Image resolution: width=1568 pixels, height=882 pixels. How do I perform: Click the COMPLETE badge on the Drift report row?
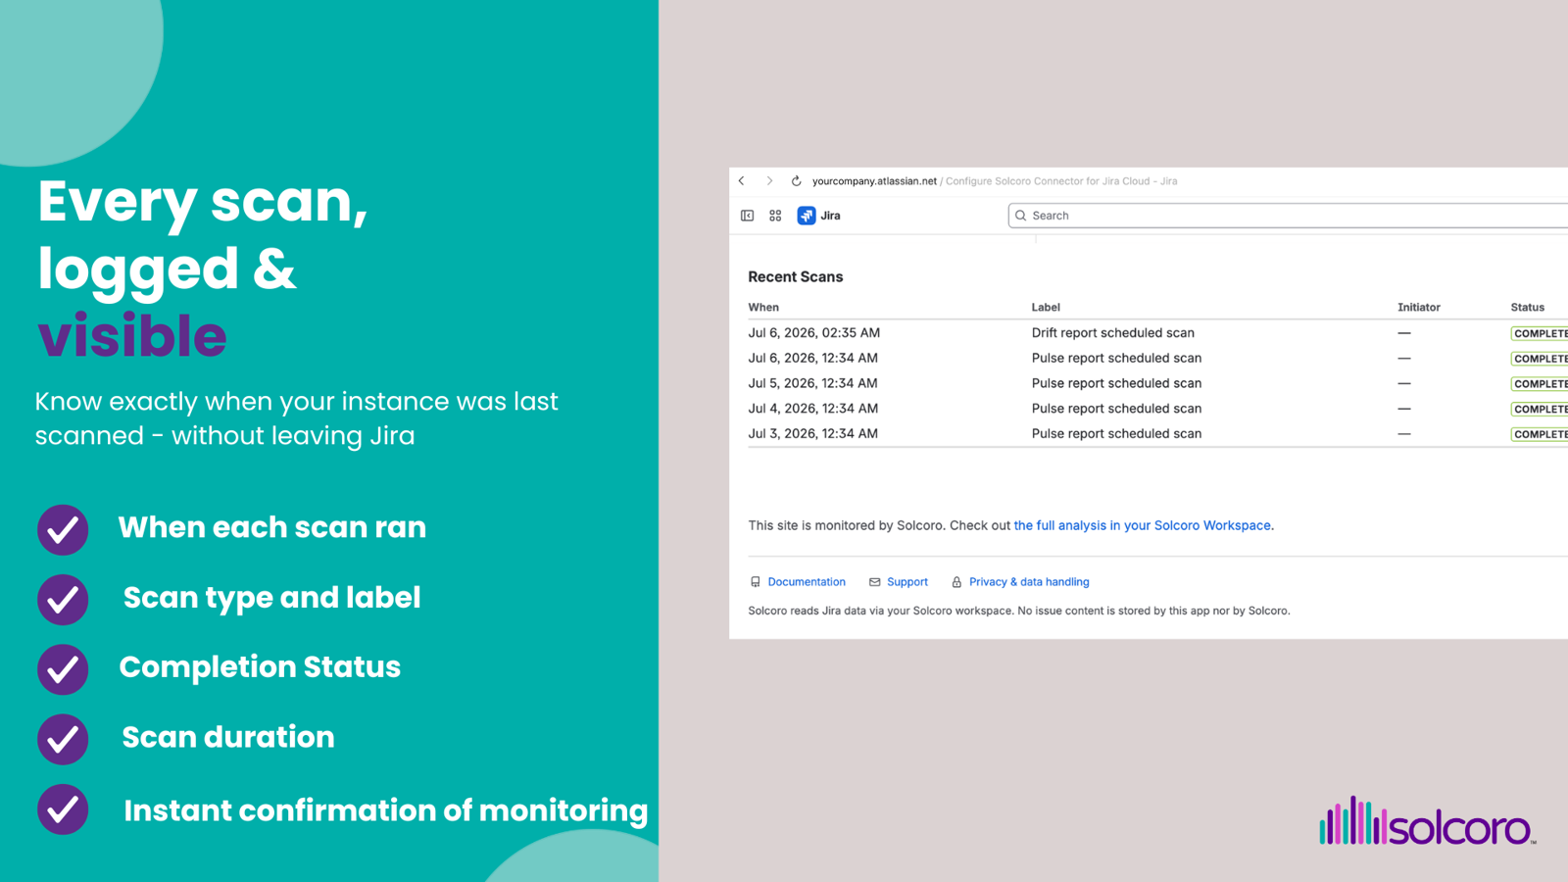pos(1540,333)
